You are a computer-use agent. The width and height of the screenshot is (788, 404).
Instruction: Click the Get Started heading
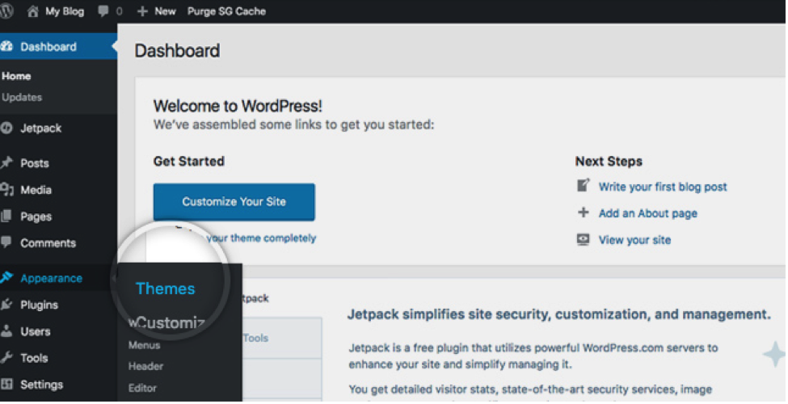pyautogui.click(x=189, y=162)
